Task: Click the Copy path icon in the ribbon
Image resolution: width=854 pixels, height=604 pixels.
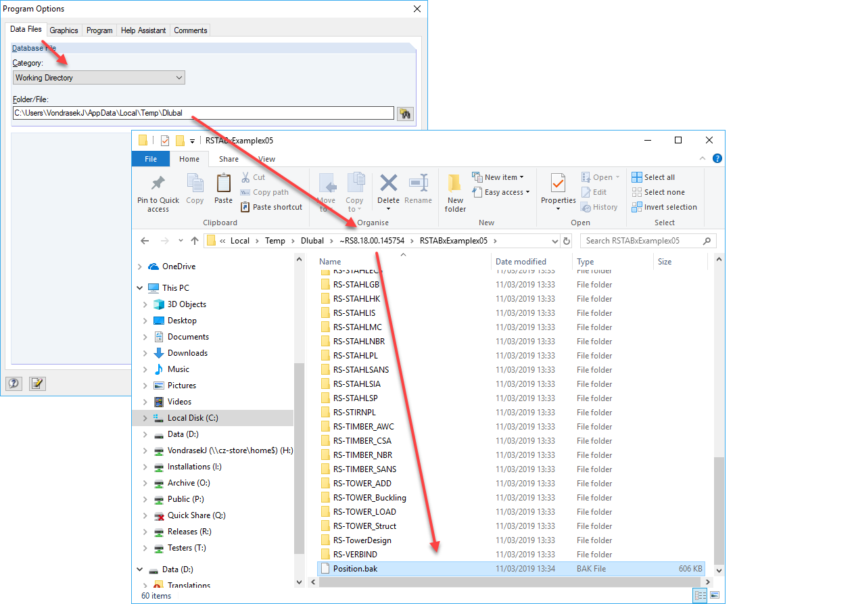Action: [245, 192]
